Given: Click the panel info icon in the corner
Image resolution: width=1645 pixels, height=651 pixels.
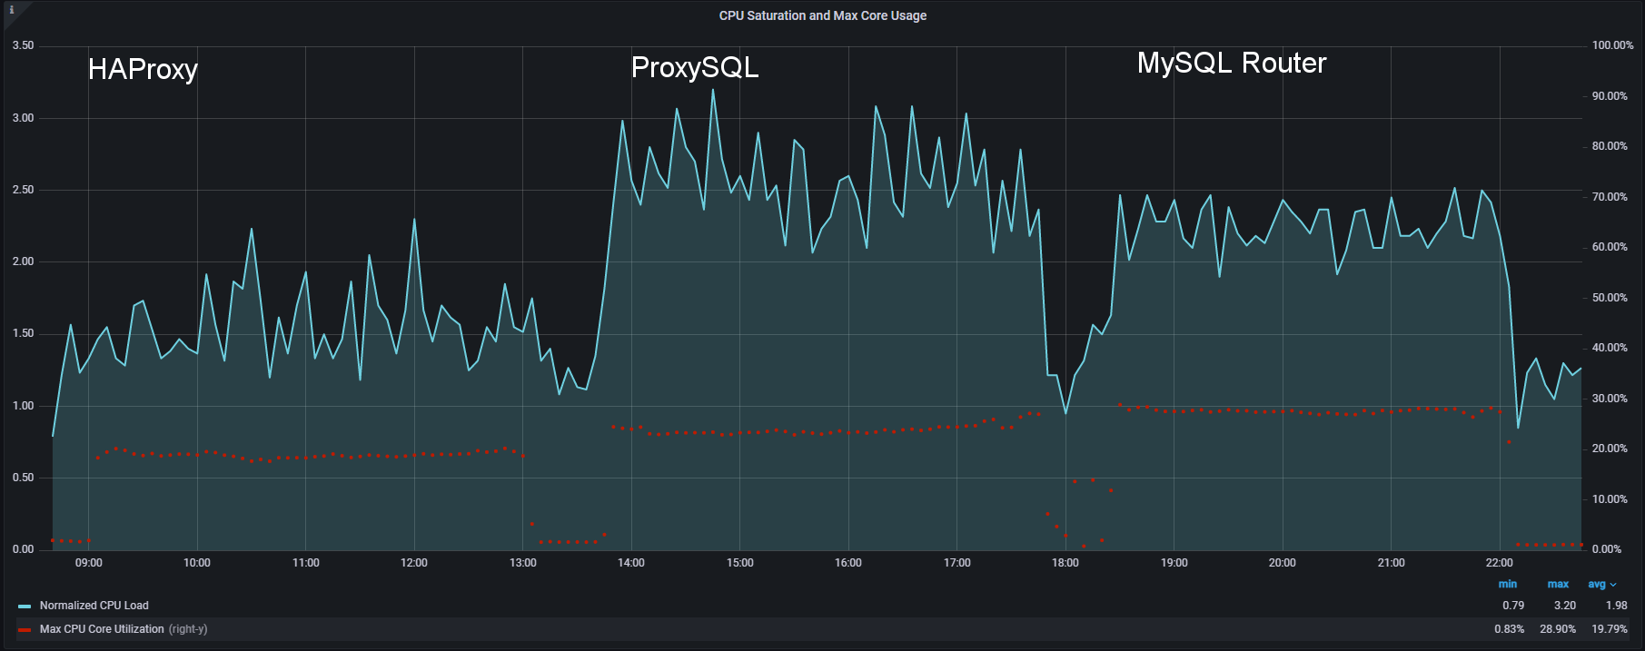Looking at the screenshot, I should point(11,10).
